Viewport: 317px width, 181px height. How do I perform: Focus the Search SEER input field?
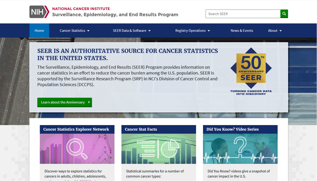(x=243, y=14)
